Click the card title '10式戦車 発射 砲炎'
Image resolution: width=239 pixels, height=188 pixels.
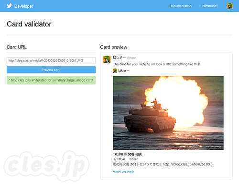point(128,154)
